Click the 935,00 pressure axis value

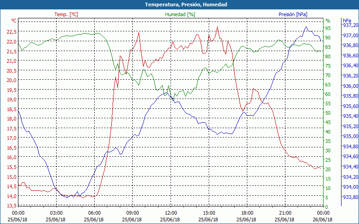(x=350, y=137)
